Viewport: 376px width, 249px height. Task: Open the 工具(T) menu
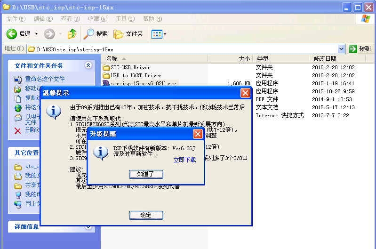pos(125,19)
